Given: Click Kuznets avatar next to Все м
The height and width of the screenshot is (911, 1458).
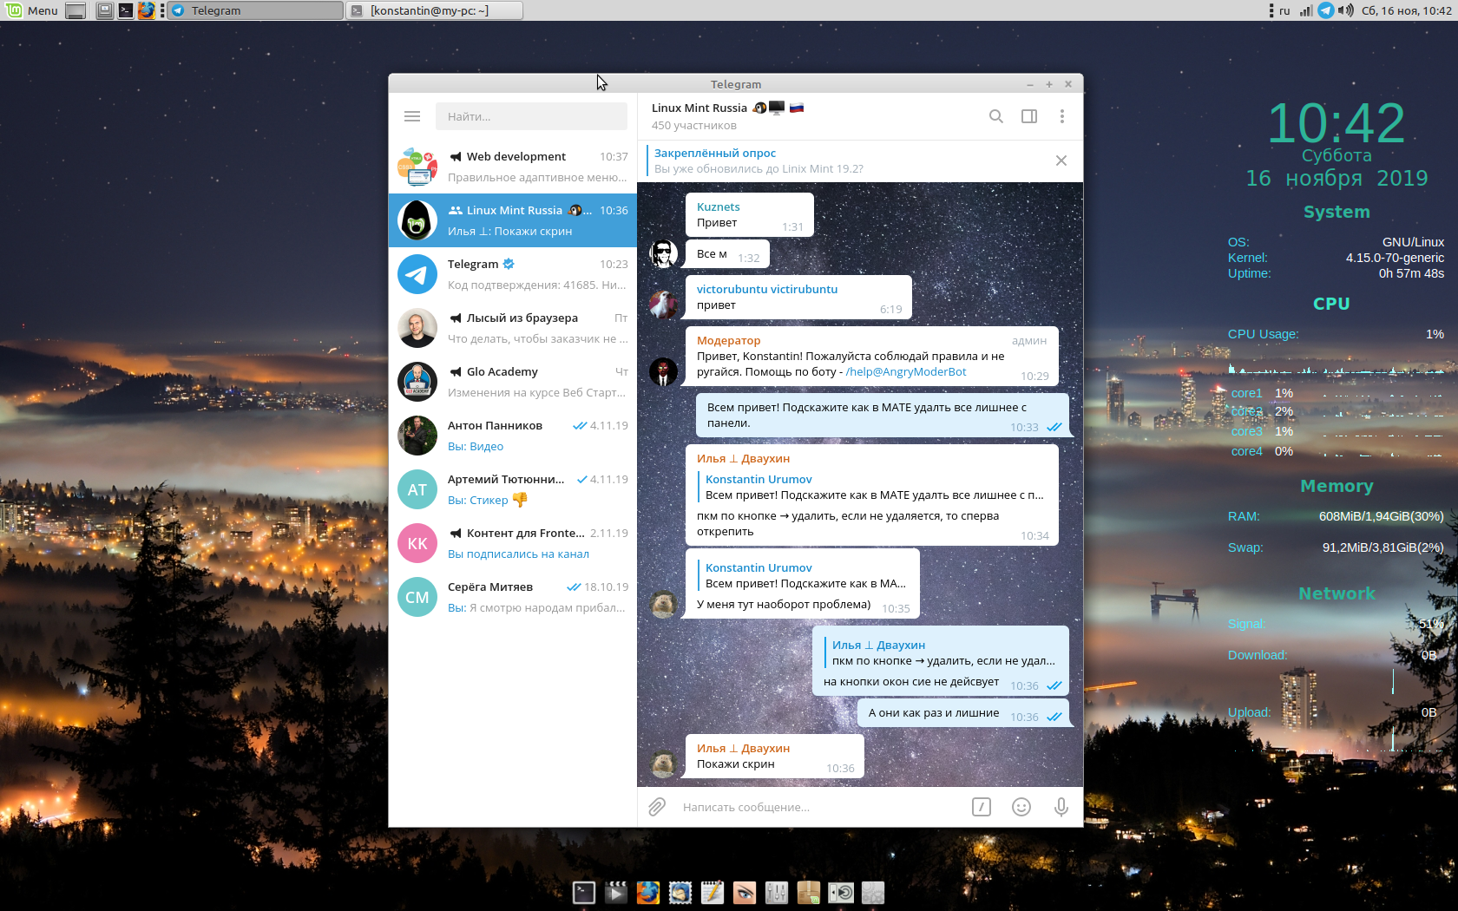Looking at the screenshot, I should point(664,253).
